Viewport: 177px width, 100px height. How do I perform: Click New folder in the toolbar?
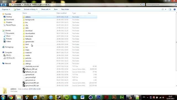[65, 9]
